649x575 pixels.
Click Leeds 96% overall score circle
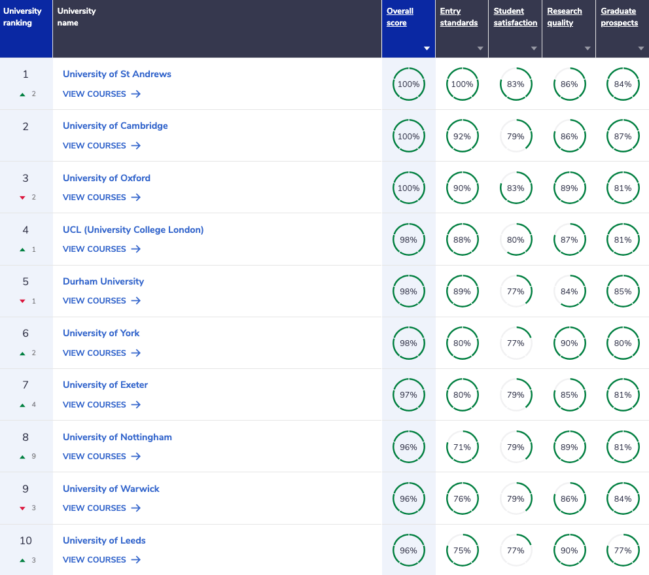408,550
